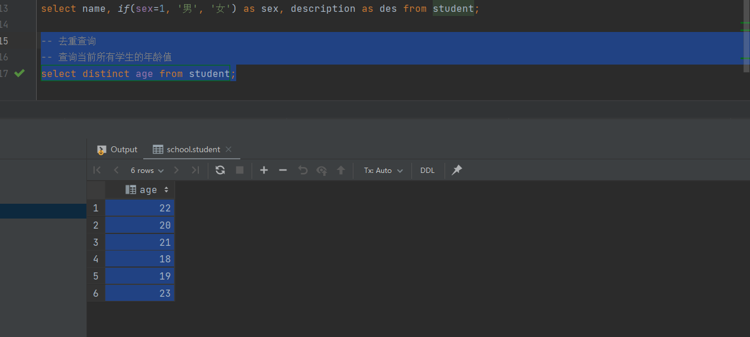
Task: Click comment '-- 查询当前所有学生的年龄值'
Action: (x=107, y=57)
